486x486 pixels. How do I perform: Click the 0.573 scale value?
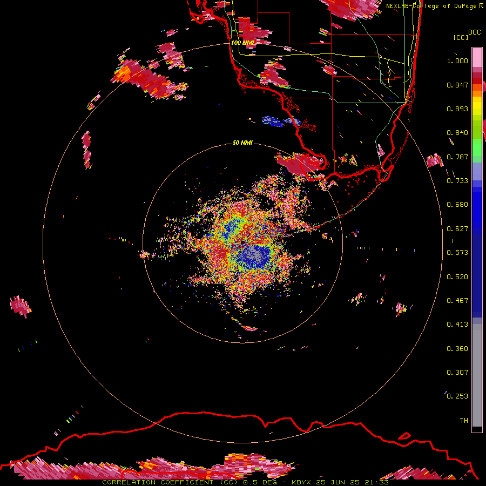[457, 253]
